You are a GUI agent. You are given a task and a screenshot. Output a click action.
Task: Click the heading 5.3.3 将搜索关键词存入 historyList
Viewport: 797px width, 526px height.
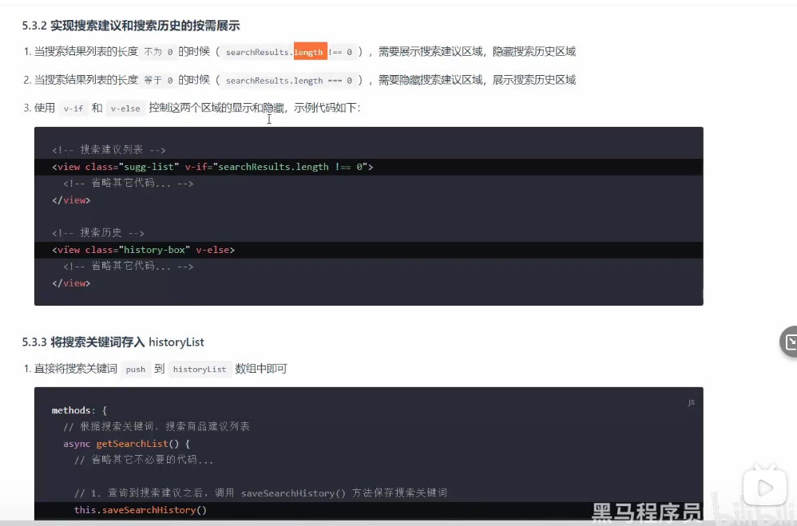(x=113, y=342)
